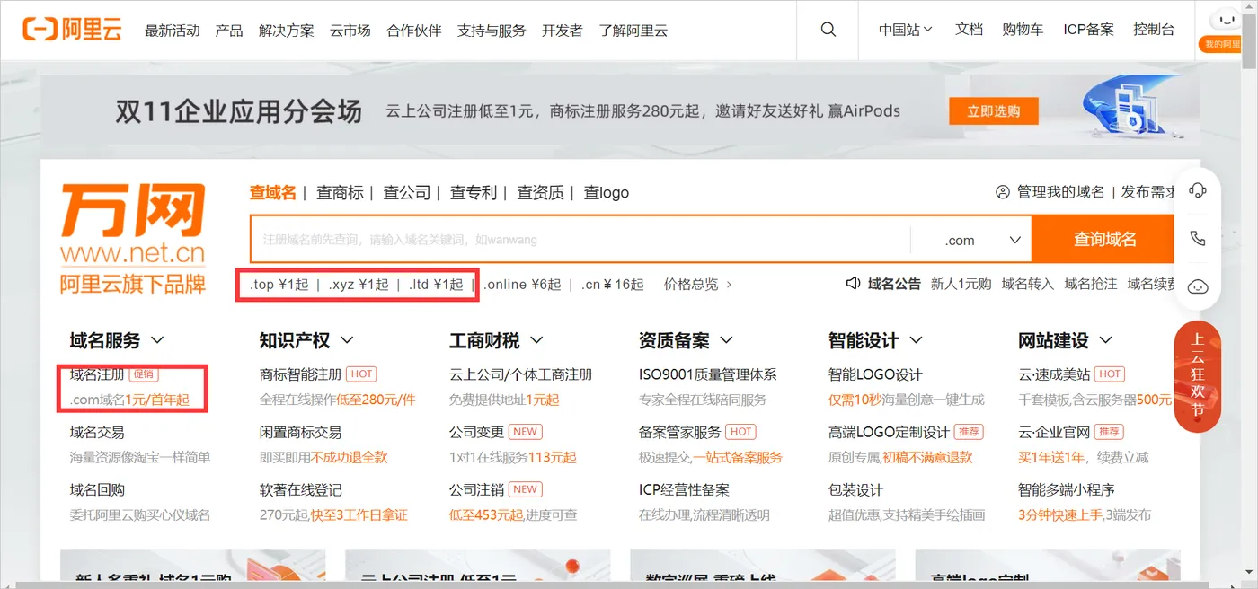The width and height of the screenshot is (1258, 589).
Task: Click the 立即选购 banner button
Action: 994,111
